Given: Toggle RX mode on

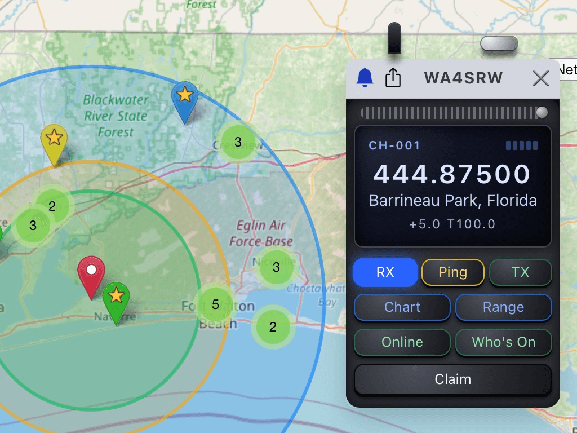Looking at the screenshot, I should [x=385, y=273].
